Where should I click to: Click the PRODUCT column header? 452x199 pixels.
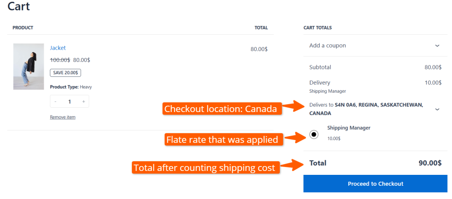(x=23, y=28)
